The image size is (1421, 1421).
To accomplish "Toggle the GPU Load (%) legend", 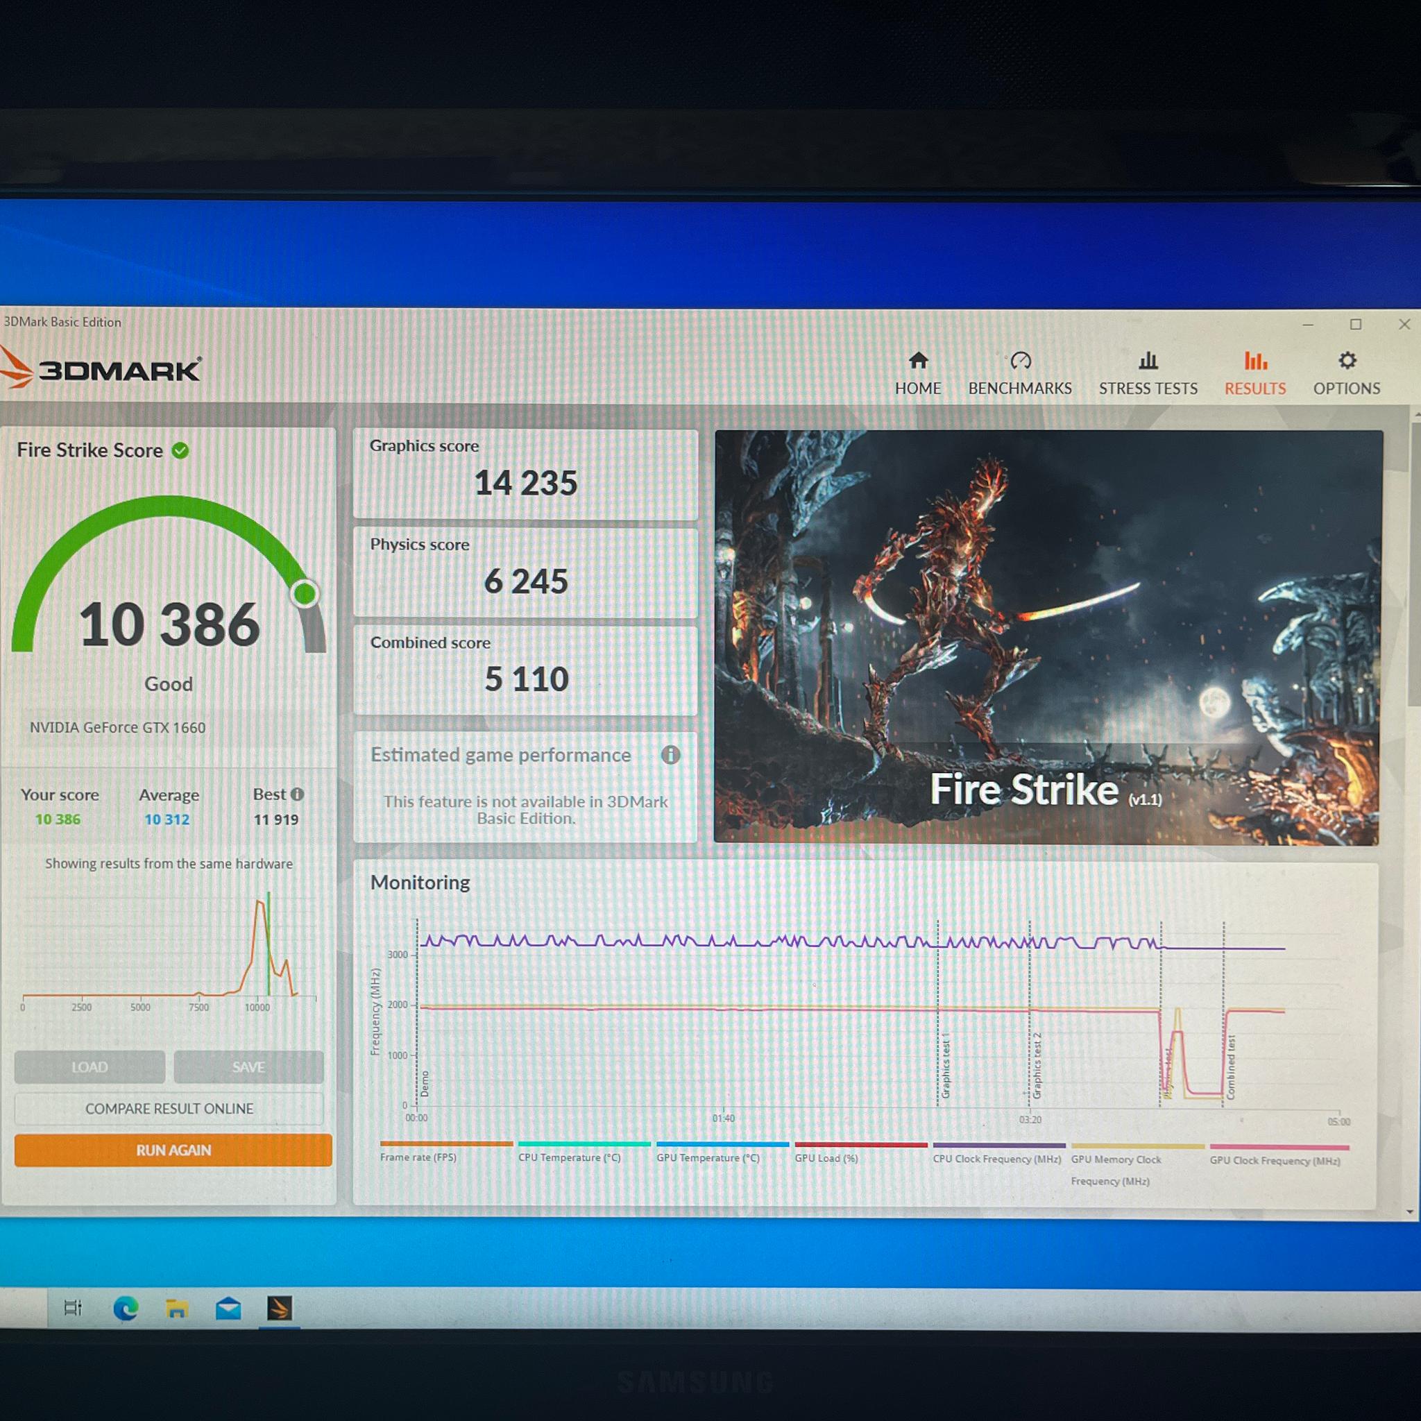I will click(860, 1153).
